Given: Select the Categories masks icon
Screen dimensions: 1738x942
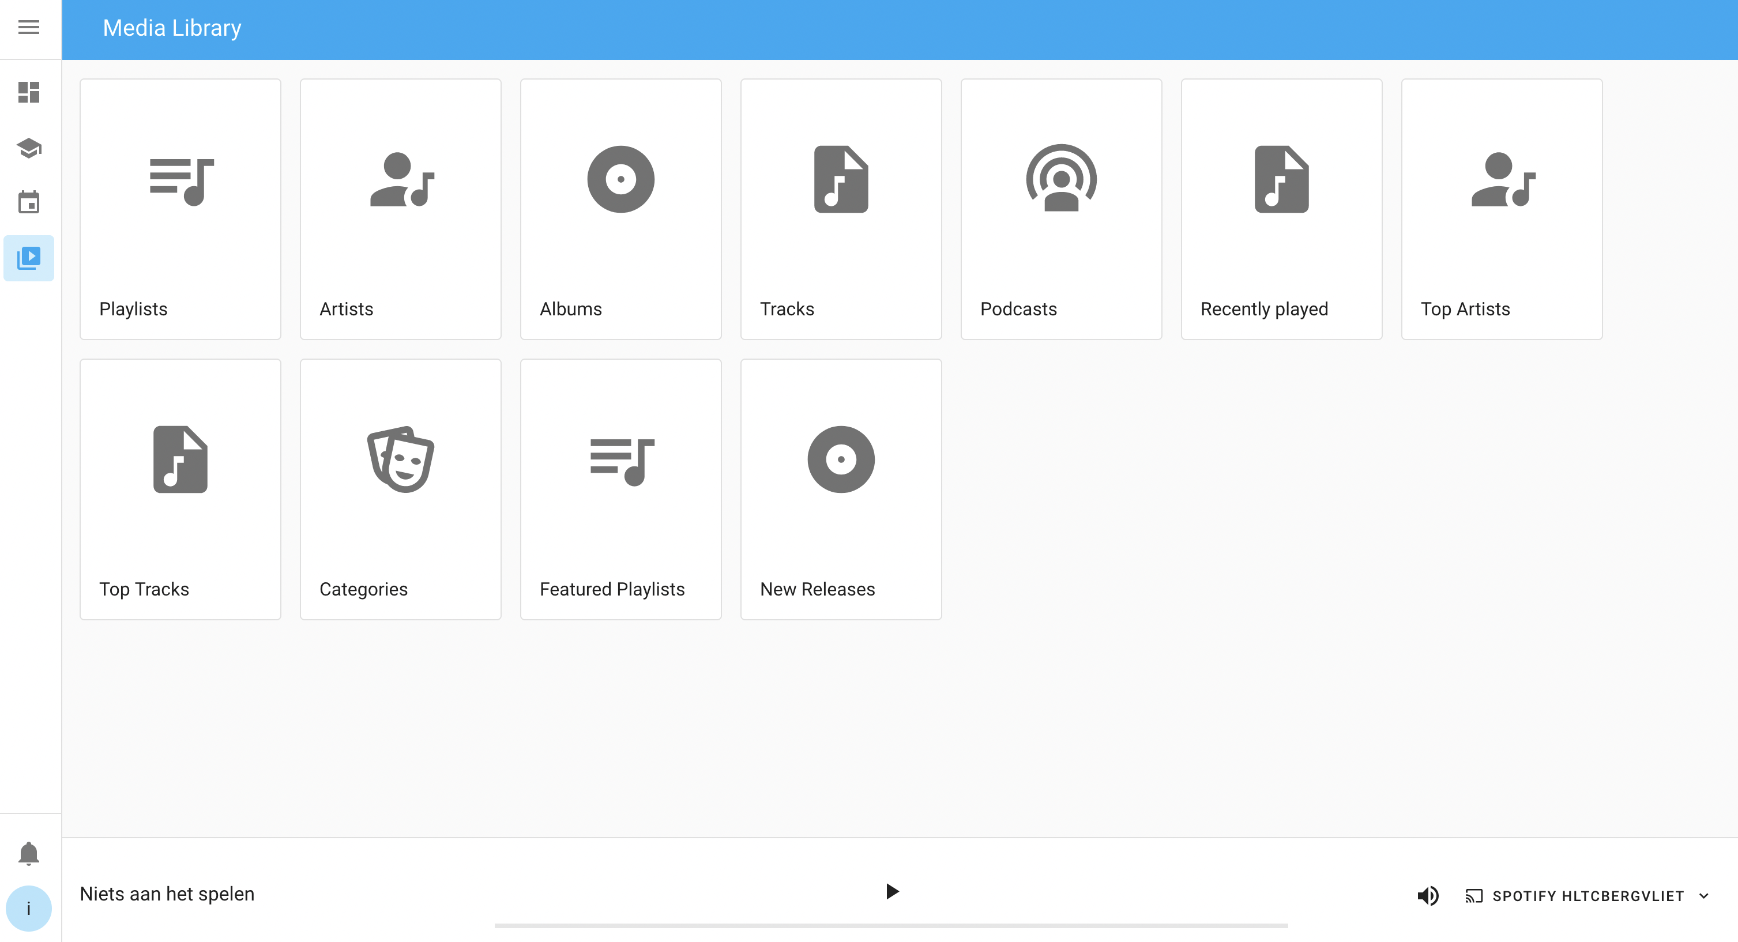Looking at the screenshot, I should point(401,459).
